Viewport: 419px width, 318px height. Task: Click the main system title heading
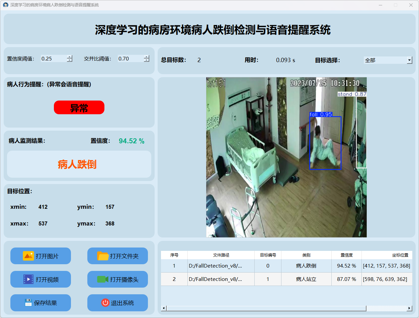[x=213, y=30]
